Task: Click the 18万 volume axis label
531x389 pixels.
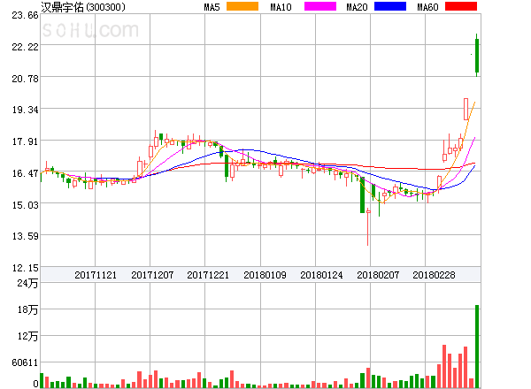Action: pos(27,309)
